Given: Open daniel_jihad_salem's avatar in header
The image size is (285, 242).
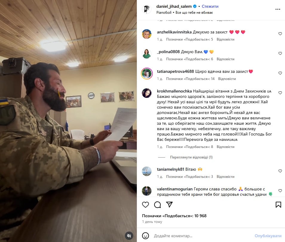Looking at the screenshot, I should pyautogui.click(x=146, y=9).
